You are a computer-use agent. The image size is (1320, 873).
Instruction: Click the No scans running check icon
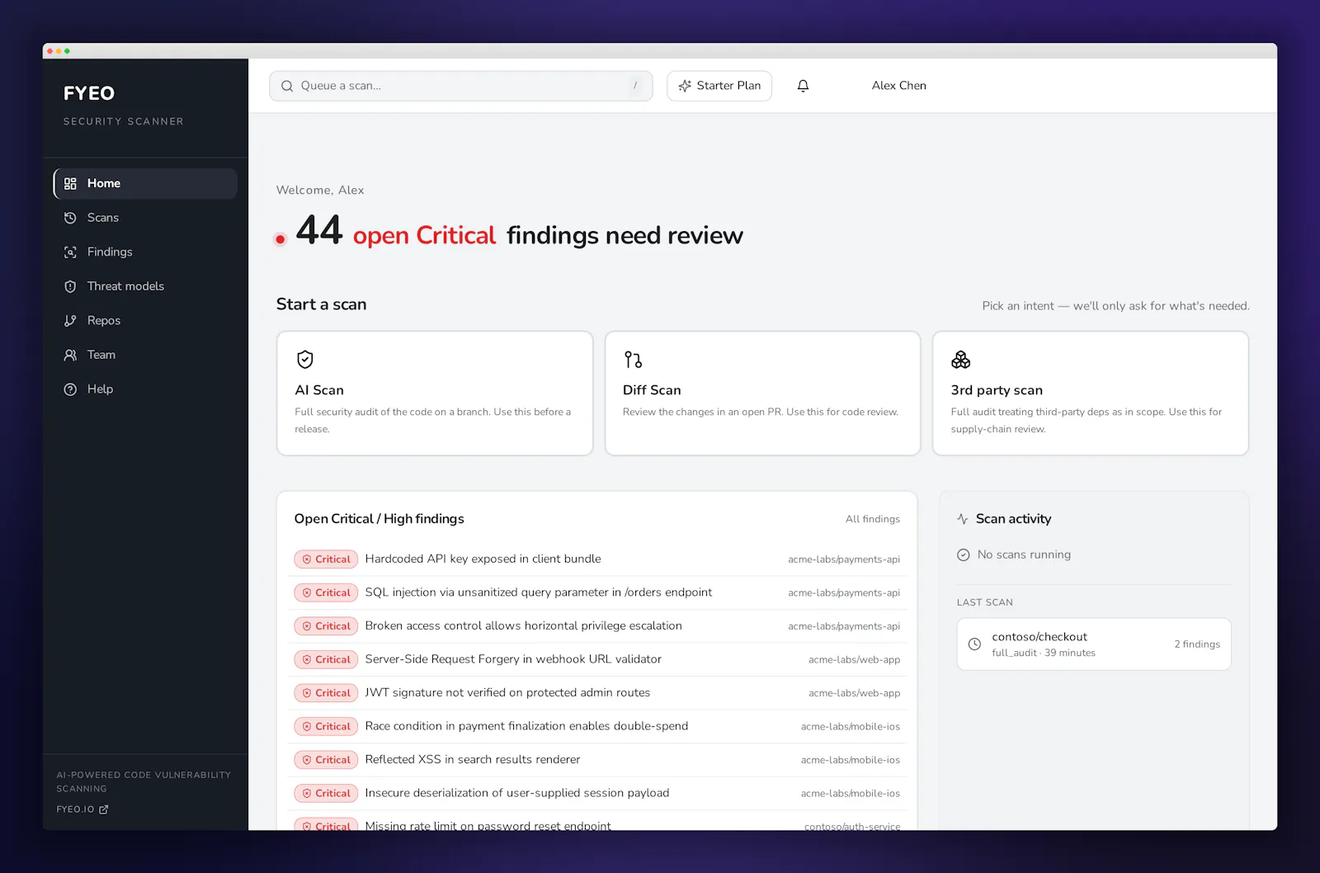964,555
